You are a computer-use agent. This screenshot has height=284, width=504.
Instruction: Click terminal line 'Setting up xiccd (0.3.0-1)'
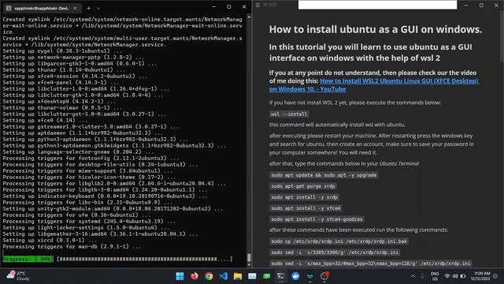pyautogui.click(x=50, y=240)
